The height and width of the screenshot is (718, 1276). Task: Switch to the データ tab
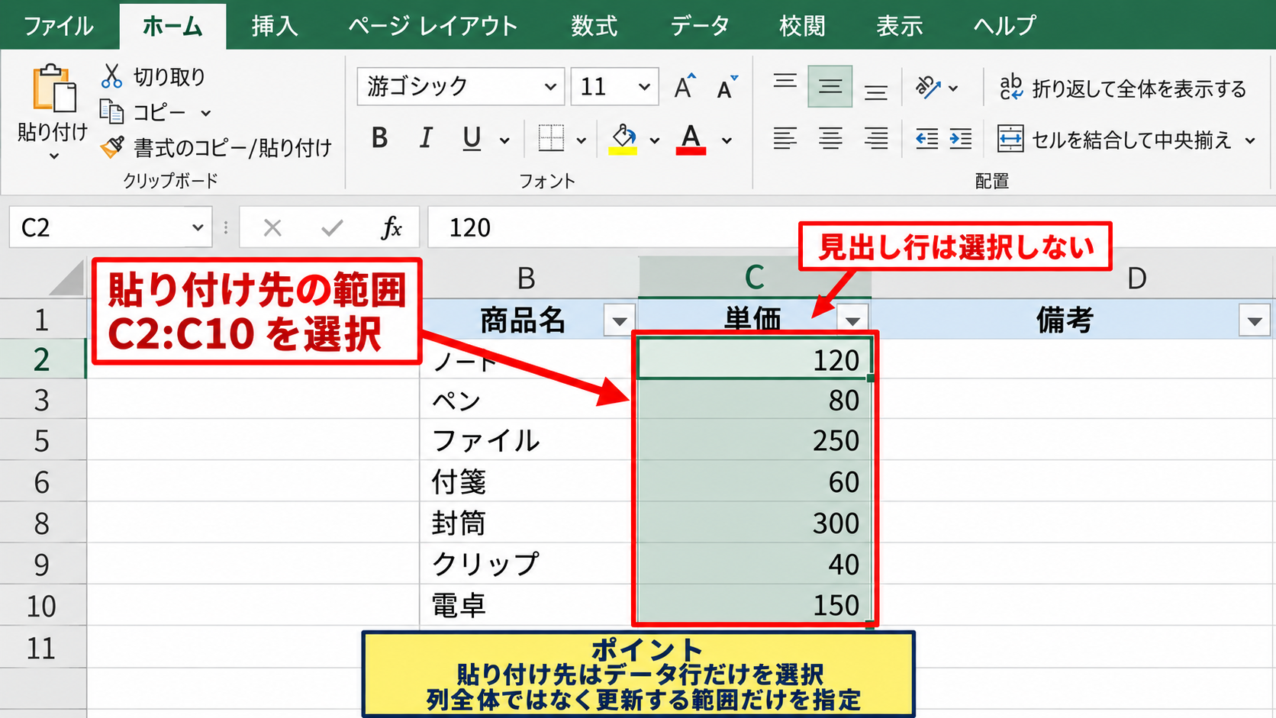click(x=699, y=26)
